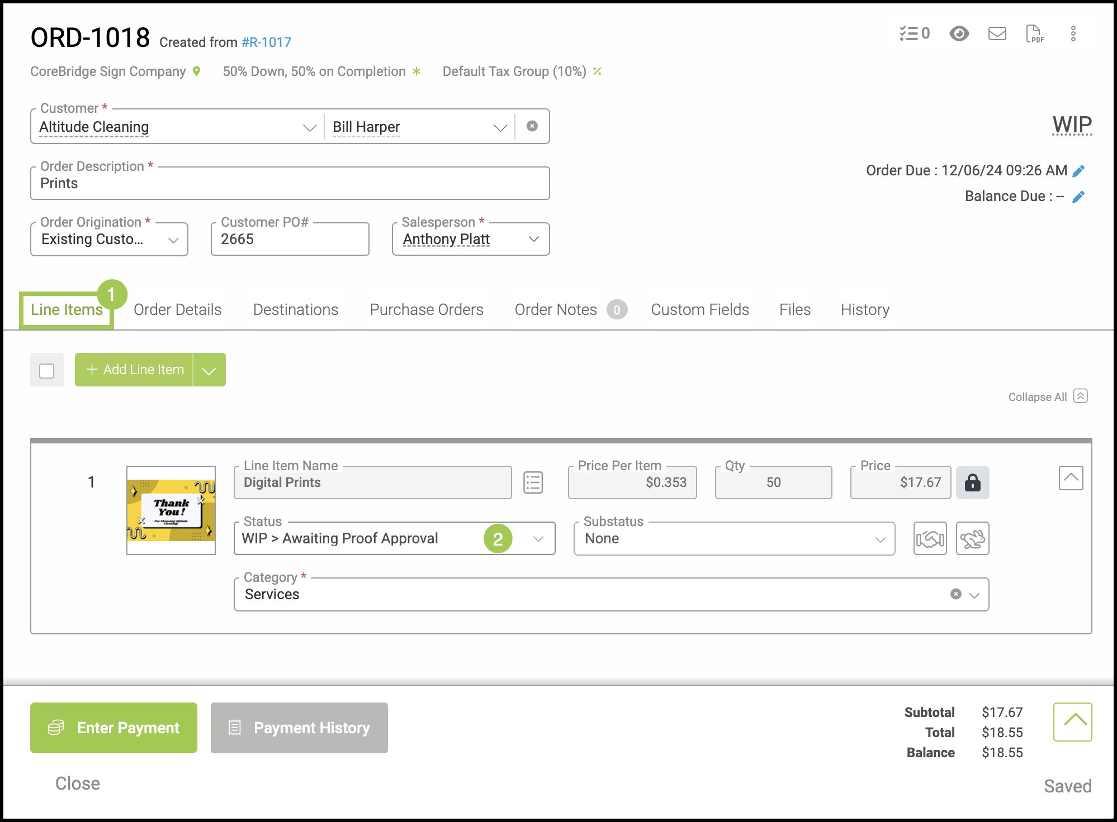Check the select-all line items checkbox

point(47,370)
